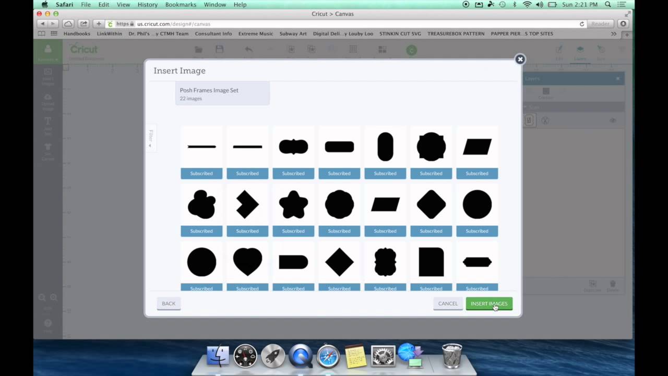Open the Help menu

240,5
